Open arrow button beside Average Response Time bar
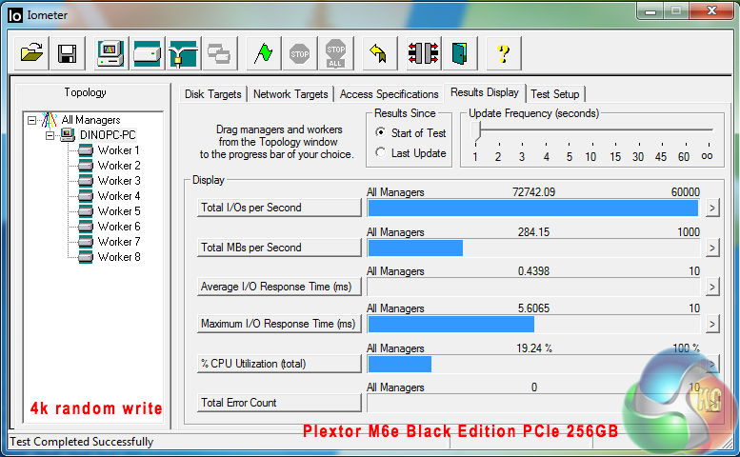This screenshot has width=740, height=457. click(x=712, y=287)
